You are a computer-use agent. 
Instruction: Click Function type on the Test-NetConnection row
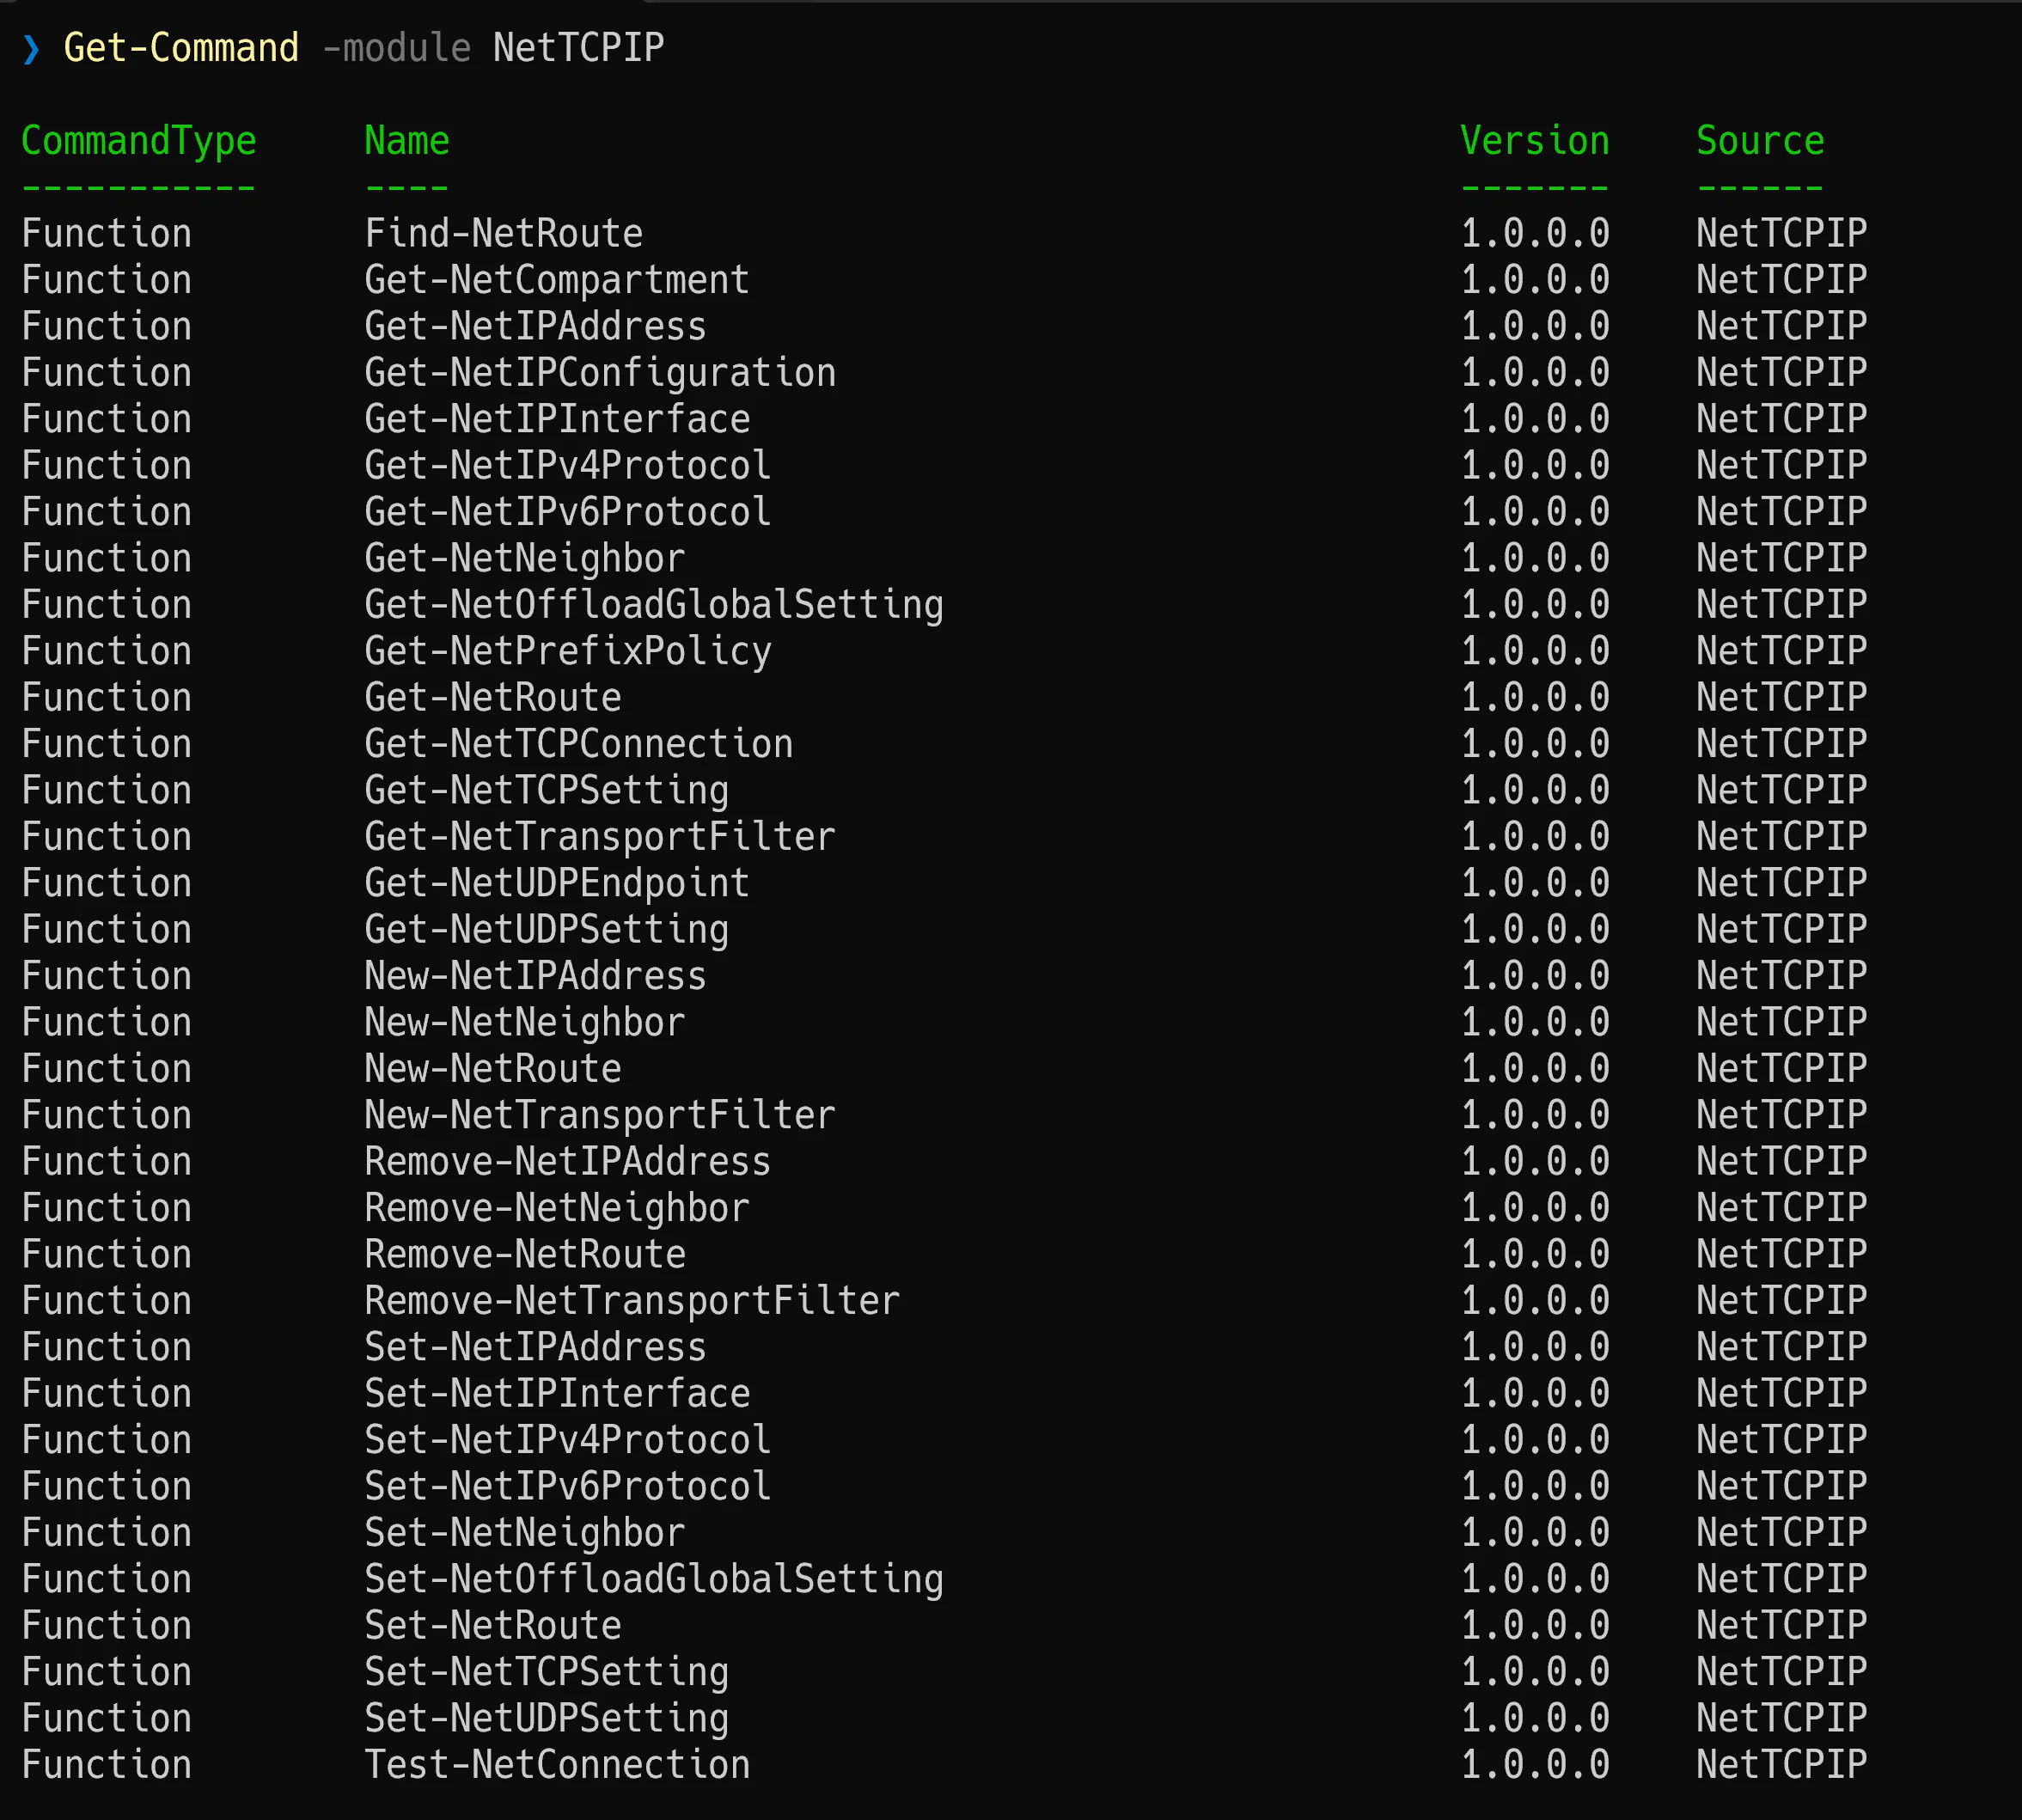[107, 1765]
